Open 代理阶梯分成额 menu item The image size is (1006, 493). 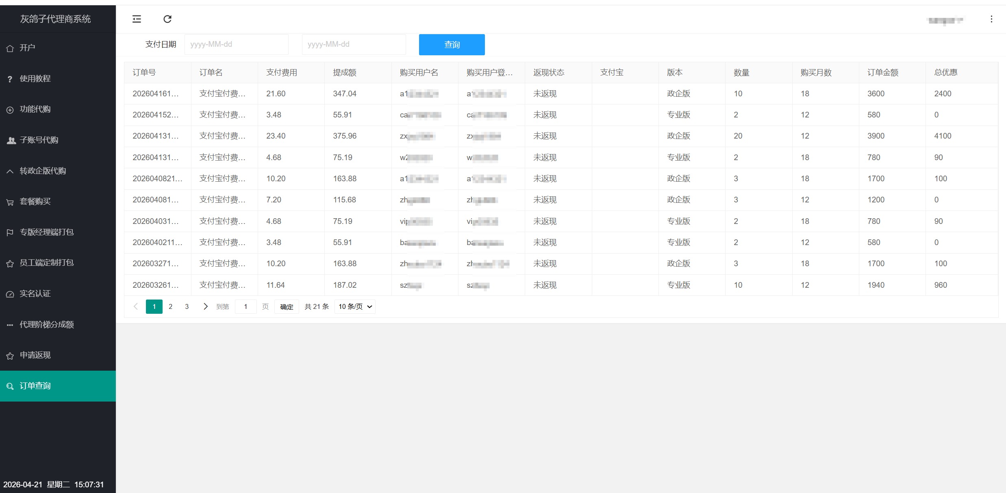(x=46, y=325)
